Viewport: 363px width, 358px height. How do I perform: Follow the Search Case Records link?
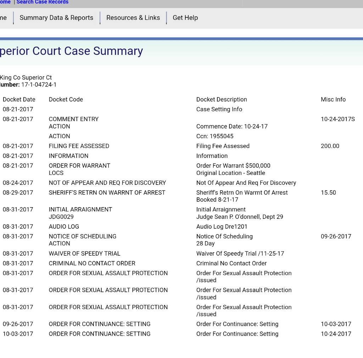pos(43,2)
